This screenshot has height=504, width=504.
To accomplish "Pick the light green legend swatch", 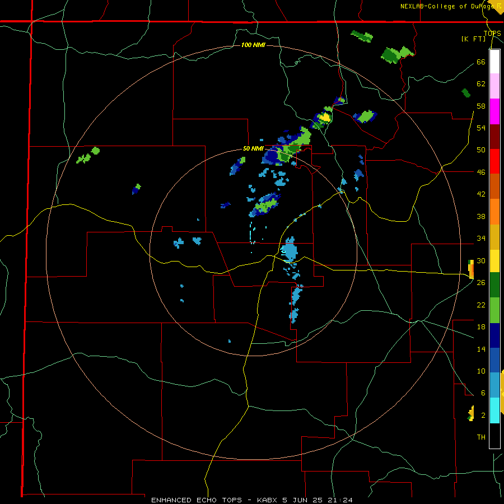I will pos(494,310).
